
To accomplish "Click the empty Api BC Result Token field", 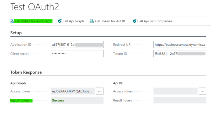I will coord(180,100).
